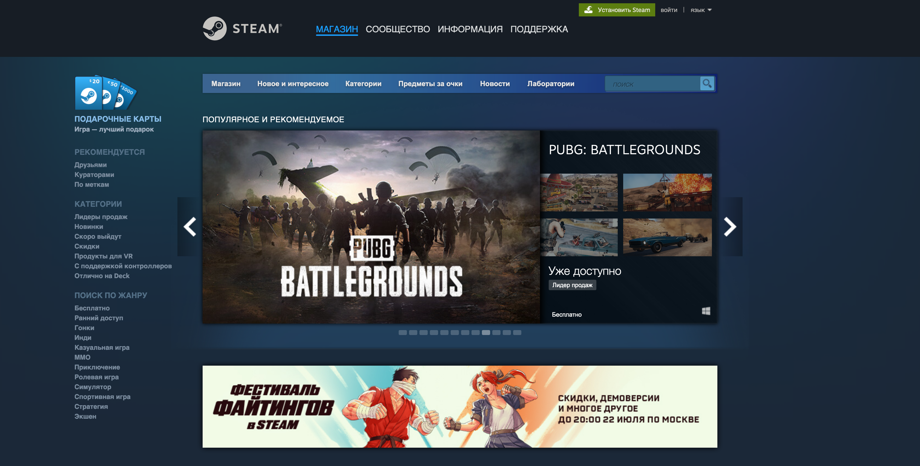Open the Лаборатории tab
Image resolution: width=920 pixels, height=466 pixels.
click(551, 84)
